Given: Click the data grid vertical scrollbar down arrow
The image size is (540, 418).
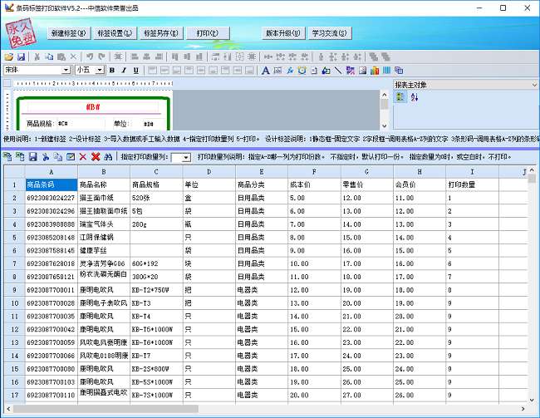Looking at the screenshot, I should [x=532, y=400].
